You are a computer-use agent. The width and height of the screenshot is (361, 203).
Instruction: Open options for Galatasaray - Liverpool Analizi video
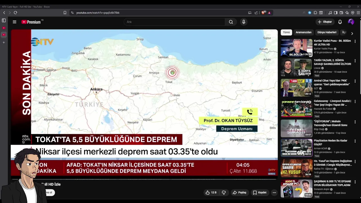coord(355,101)
